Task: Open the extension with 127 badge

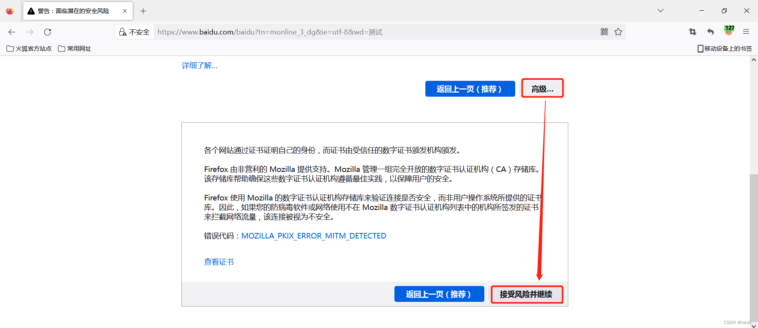Action: tap(729, 31)
